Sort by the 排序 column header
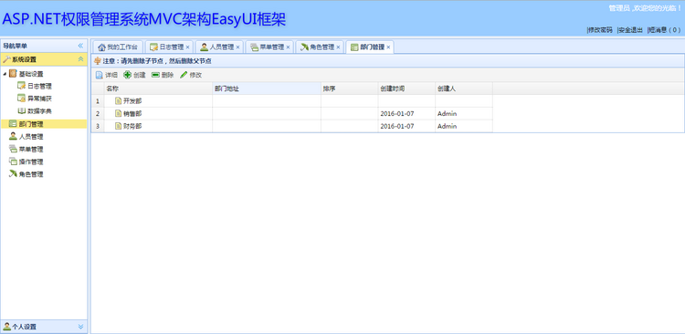The image size is (685, 334). (350, 89)
